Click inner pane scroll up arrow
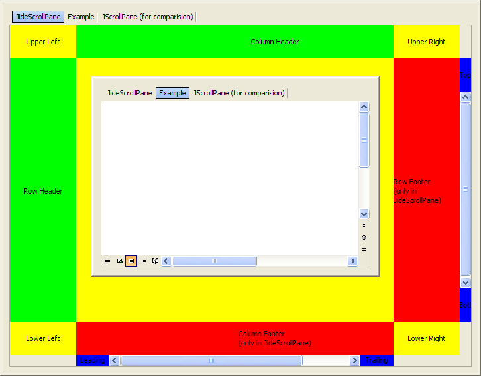 pyautogui.click(x=364, y=107)
